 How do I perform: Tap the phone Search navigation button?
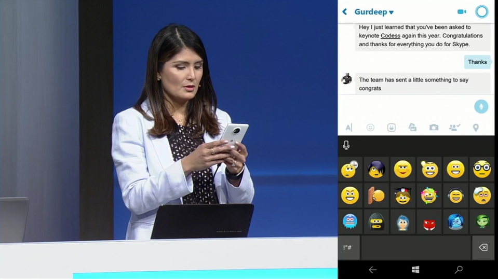point(459,270)
